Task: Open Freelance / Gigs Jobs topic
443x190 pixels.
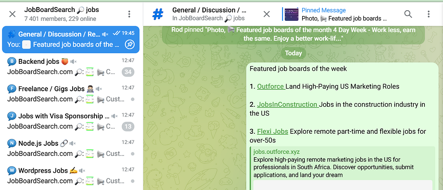Action: pyautogui.click(x=70, y=94)
